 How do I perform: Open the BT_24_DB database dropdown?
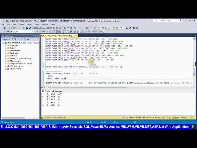(33, 31)
